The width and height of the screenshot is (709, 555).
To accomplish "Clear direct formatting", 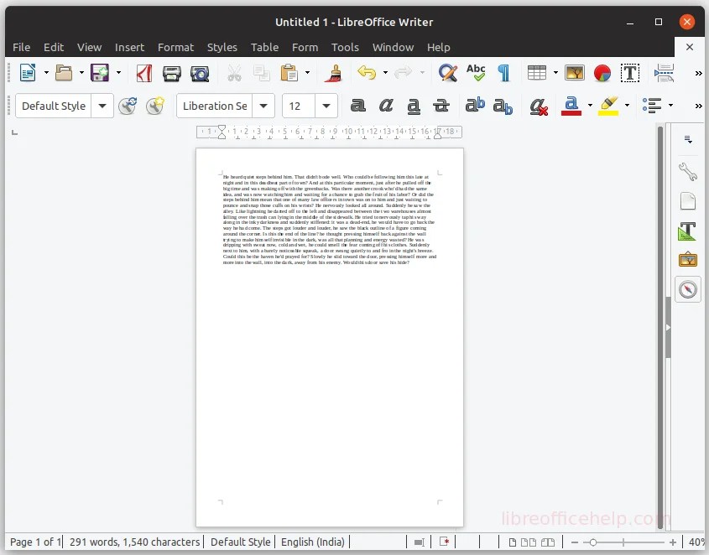I will [539, 106].
